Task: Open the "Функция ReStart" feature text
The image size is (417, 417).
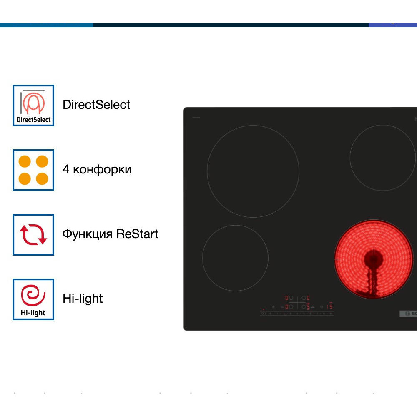Action: pyautogui.click(x=110, y=234)
